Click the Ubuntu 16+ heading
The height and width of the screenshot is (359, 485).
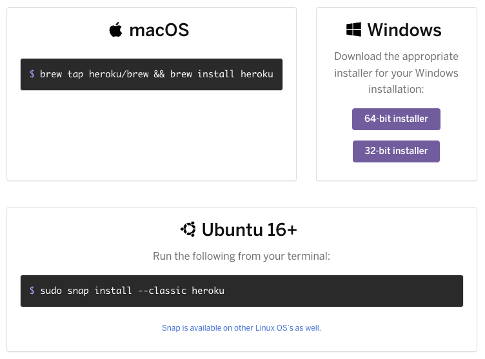click(250, 229)
